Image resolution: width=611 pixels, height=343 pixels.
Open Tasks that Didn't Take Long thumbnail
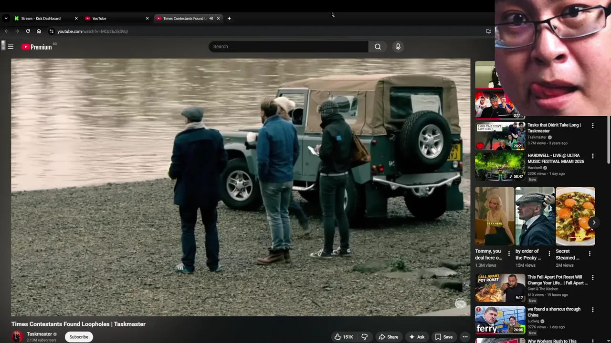pyautogui.click(x=500, y=136)
